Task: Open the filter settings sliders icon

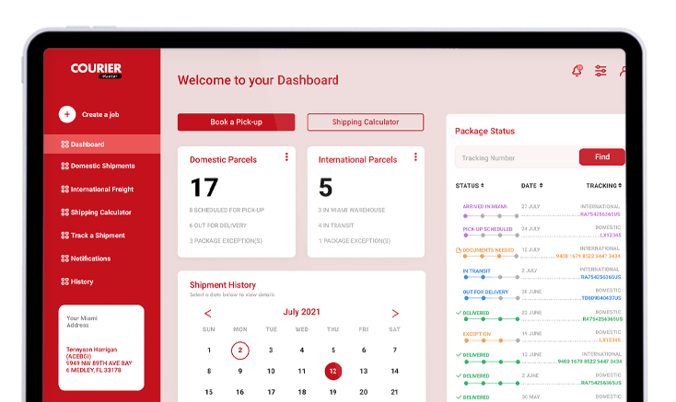Action: coord(600,71)
